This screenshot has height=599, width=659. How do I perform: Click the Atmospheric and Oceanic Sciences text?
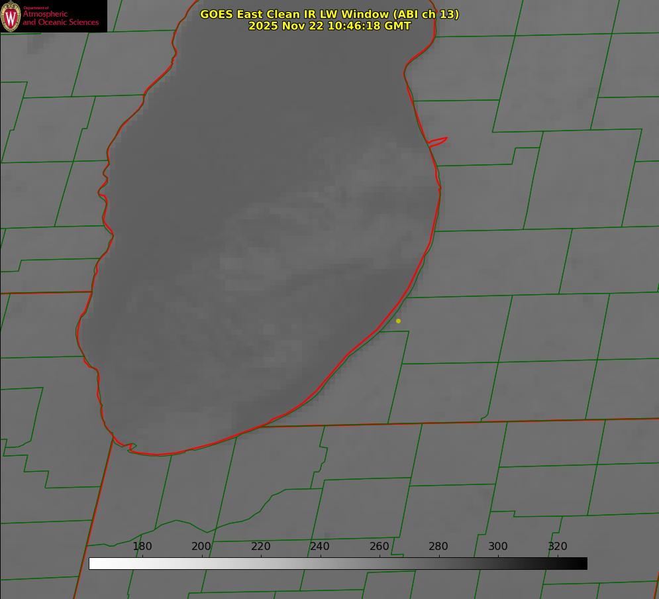(60, 17)
